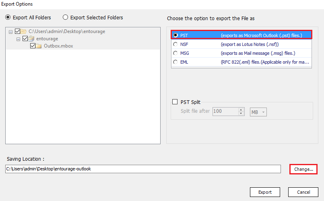The image size is (324, 201).
Task: Enable the PST Split checkbox
Action: tap(175, 102)
